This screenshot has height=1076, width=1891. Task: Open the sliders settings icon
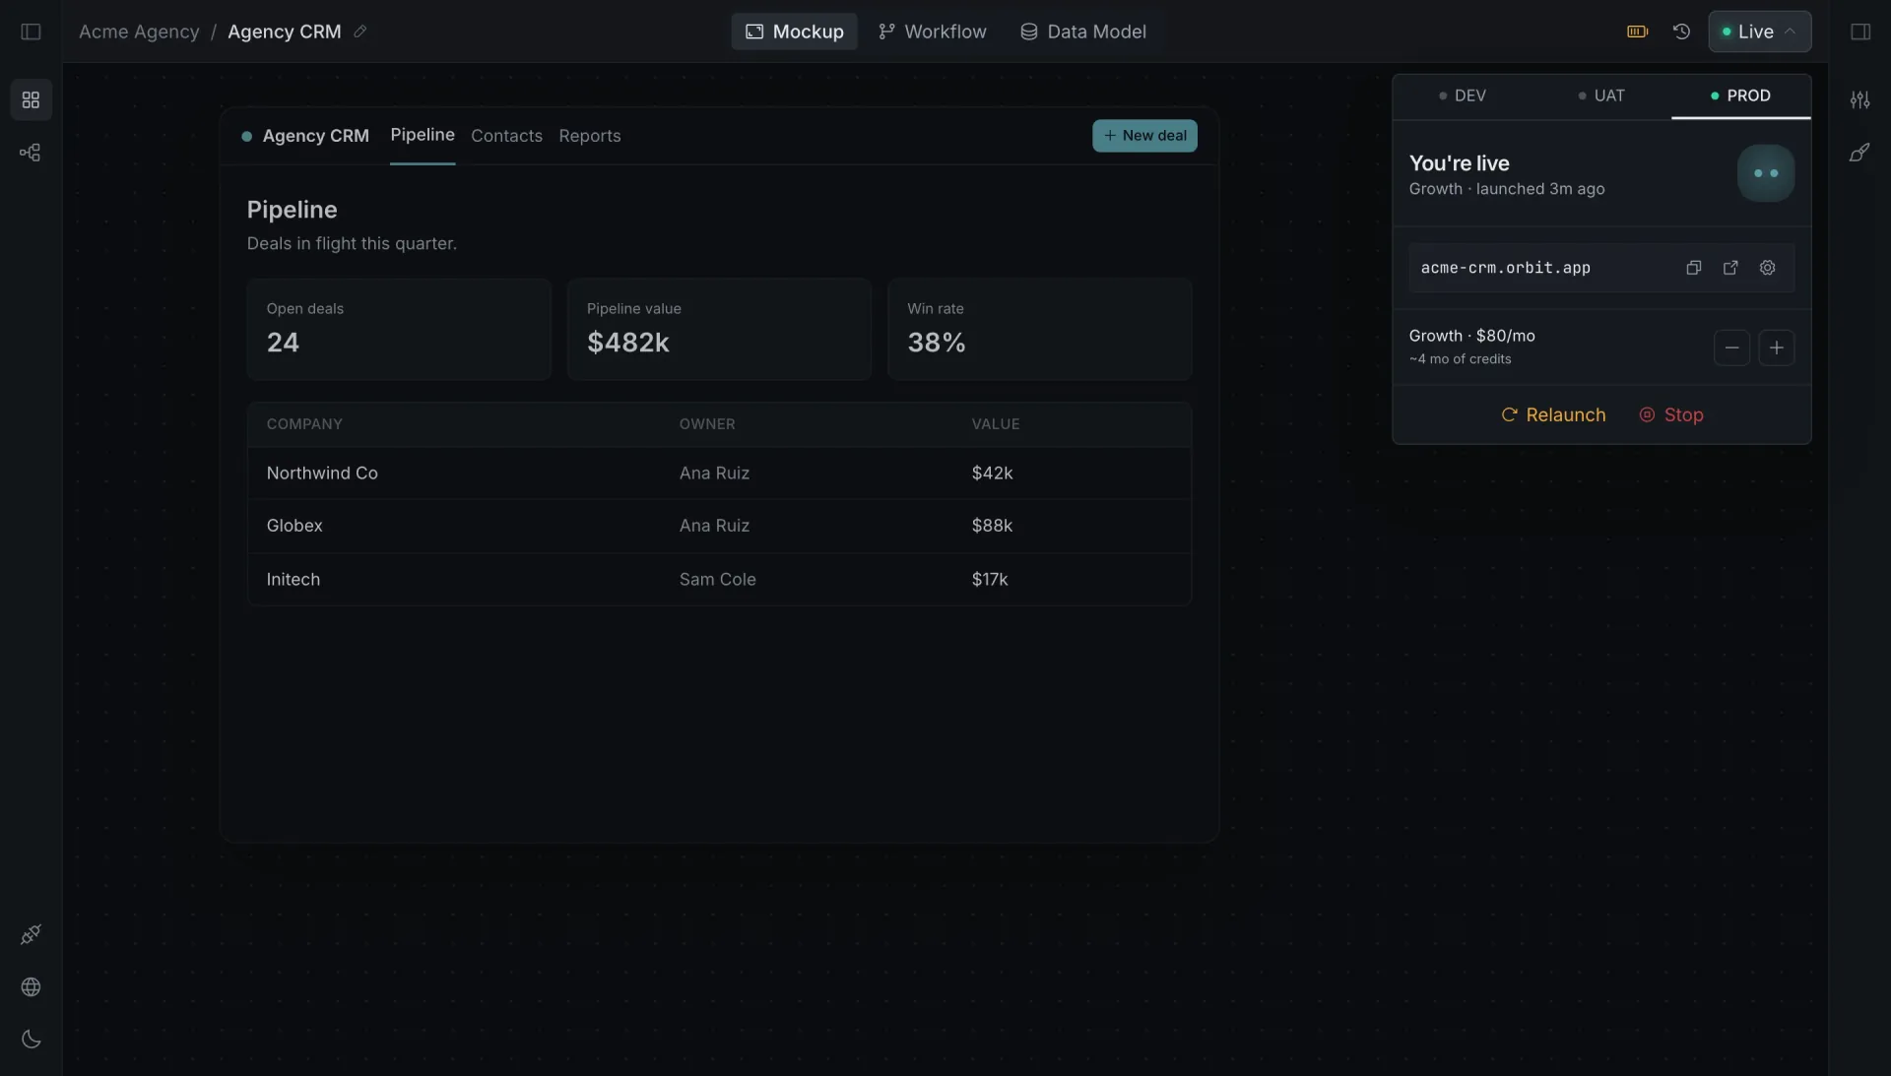(x=1859, y=99)
